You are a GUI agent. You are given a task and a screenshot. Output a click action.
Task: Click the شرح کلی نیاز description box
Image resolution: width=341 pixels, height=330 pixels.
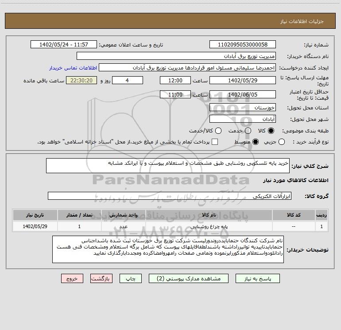(x=168, y=166)
